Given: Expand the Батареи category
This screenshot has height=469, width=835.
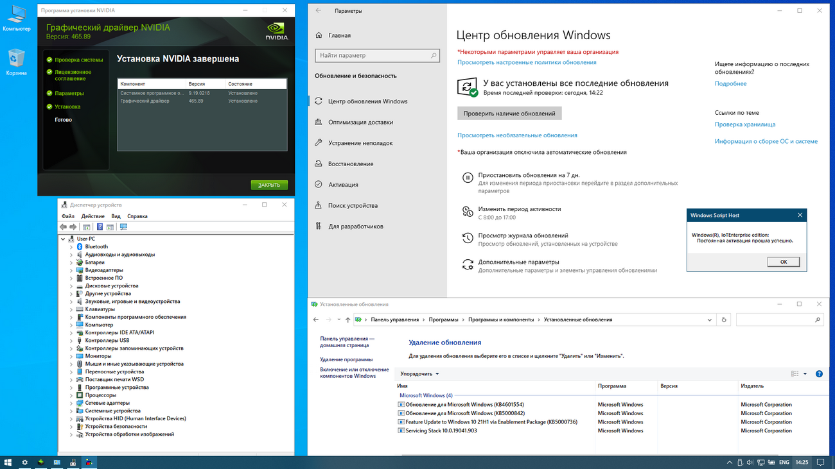Looking at the screenshot, I should tap(71, 262).
